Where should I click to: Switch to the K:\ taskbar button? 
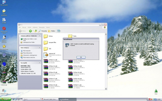click(x=31, y=99)
